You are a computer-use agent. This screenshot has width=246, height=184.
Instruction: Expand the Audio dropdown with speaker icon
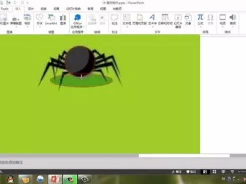233,21
